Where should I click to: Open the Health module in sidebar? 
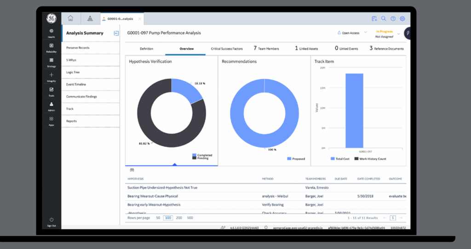51,32
